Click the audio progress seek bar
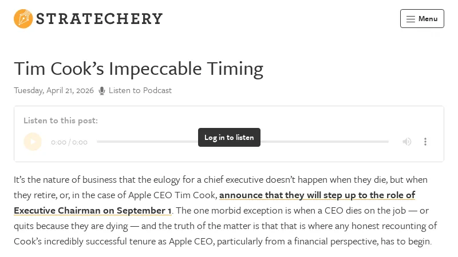Viewport: 458px width, 257px height. click(x=321, y=142)
